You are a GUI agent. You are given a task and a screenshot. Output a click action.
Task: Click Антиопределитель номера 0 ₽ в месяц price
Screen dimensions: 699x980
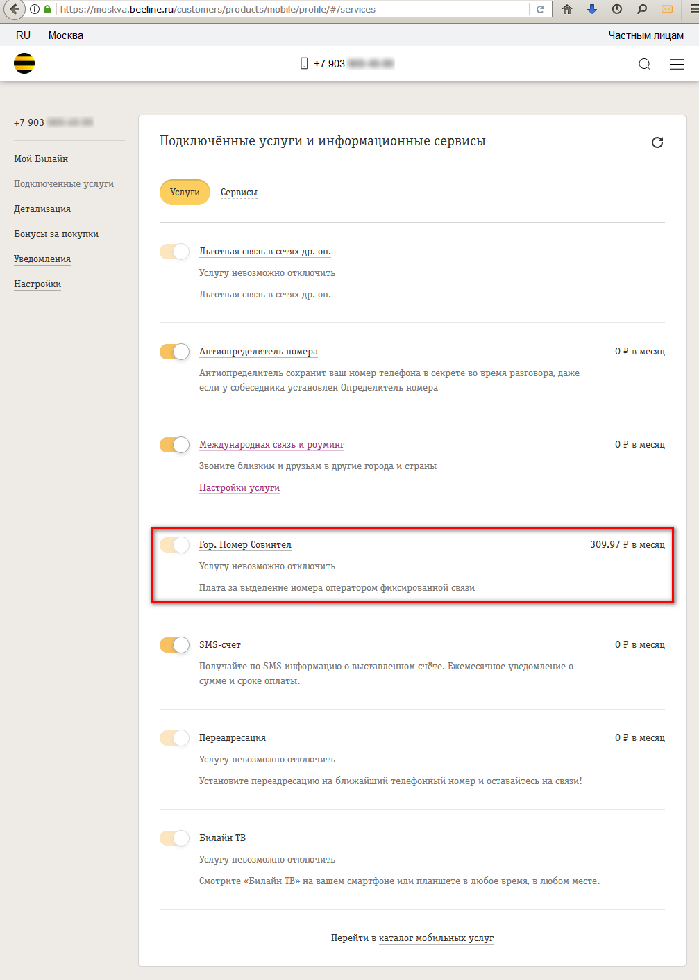[x=640, y=352]
